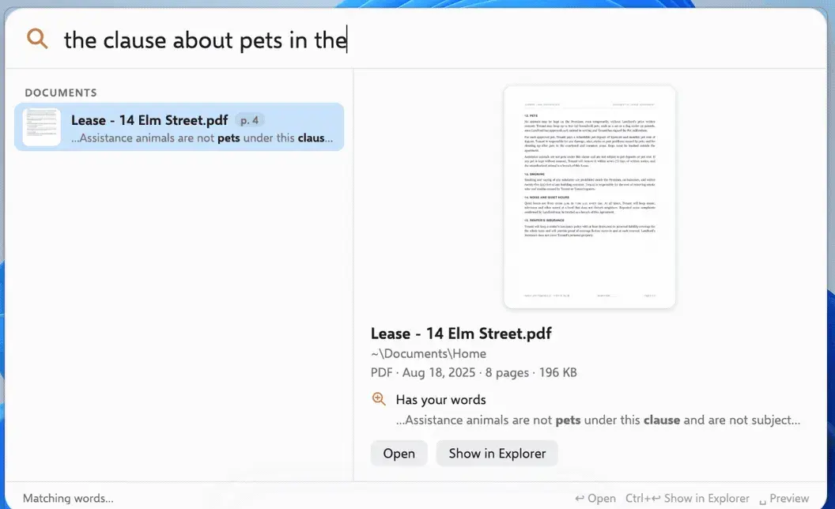Click the large PDF page preview
The image size is (835, 509).
coord(590,197)
